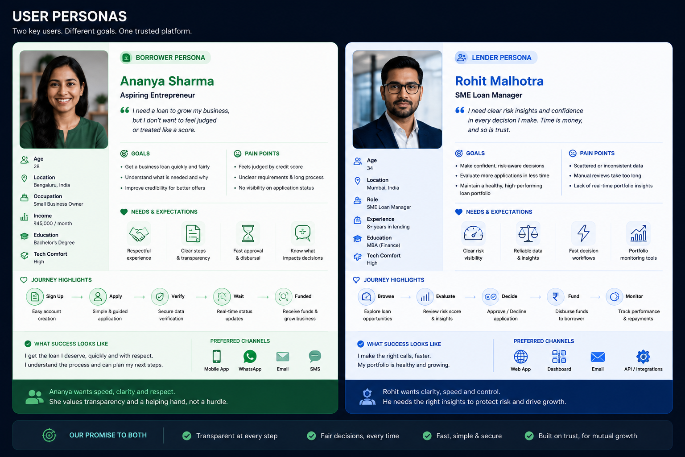Choose the lender Email channel icon
This screenshot has height=457, width=685.
coord(598,357)
